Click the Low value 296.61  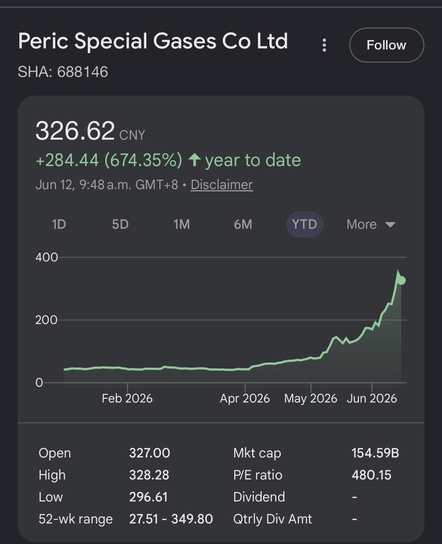[148, 497]
